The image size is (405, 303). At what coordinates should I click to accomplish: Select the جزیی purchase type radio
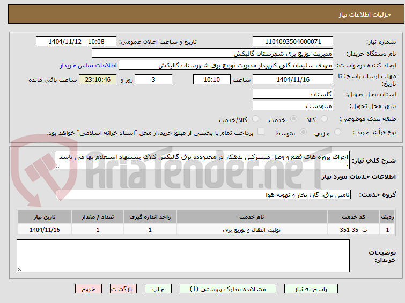point(337,132)
